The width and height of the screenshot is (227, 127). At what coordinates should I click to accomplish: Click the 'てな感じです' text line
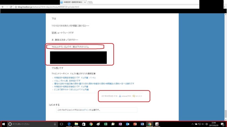click(x=57, y=68)
